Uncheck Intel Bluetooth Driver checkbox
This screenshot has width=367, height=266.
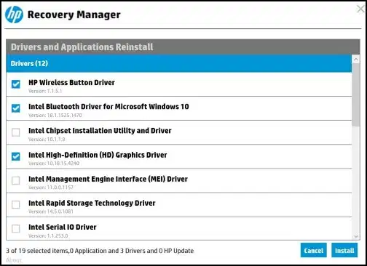coord(16,108)
